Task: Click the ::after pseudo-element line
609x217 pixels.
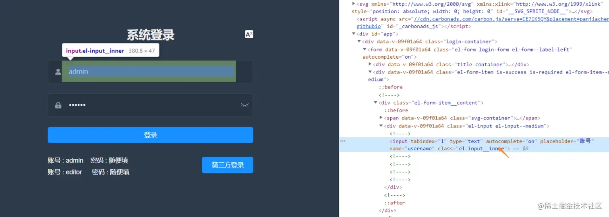Action: tap(395, 203)
